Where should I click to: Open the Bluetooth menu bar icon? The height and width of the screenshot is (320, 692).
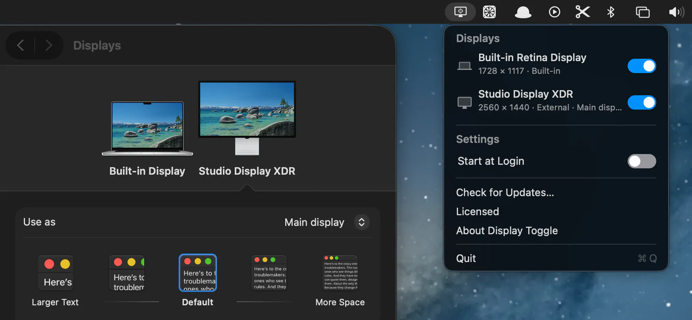(x=611, y=12)
